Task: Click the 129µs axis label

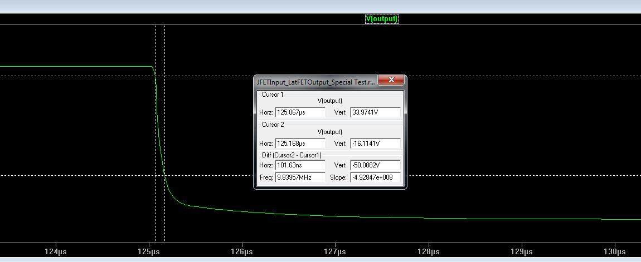Action: click(x=522, y=252)
